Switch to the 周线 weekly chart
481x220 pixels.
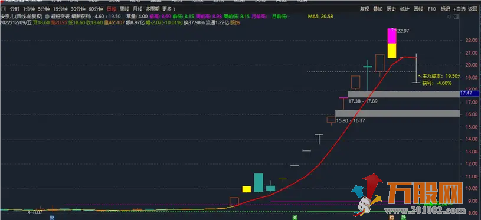[125, 9]
